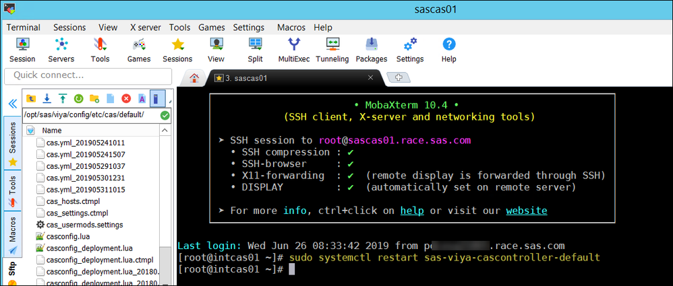Image resolution: width=673 pixels, height=286 pixels.
Task: Click the help link in terminal banner
Action: click(x=412, y=211)
